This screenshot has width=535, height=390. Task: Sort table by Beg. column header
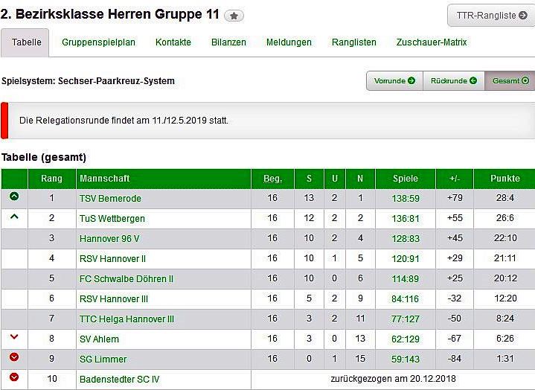[272, 179]
